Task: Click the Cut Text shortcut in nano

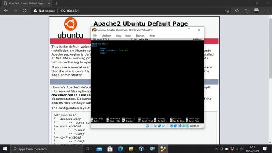Action: point(144,119)
